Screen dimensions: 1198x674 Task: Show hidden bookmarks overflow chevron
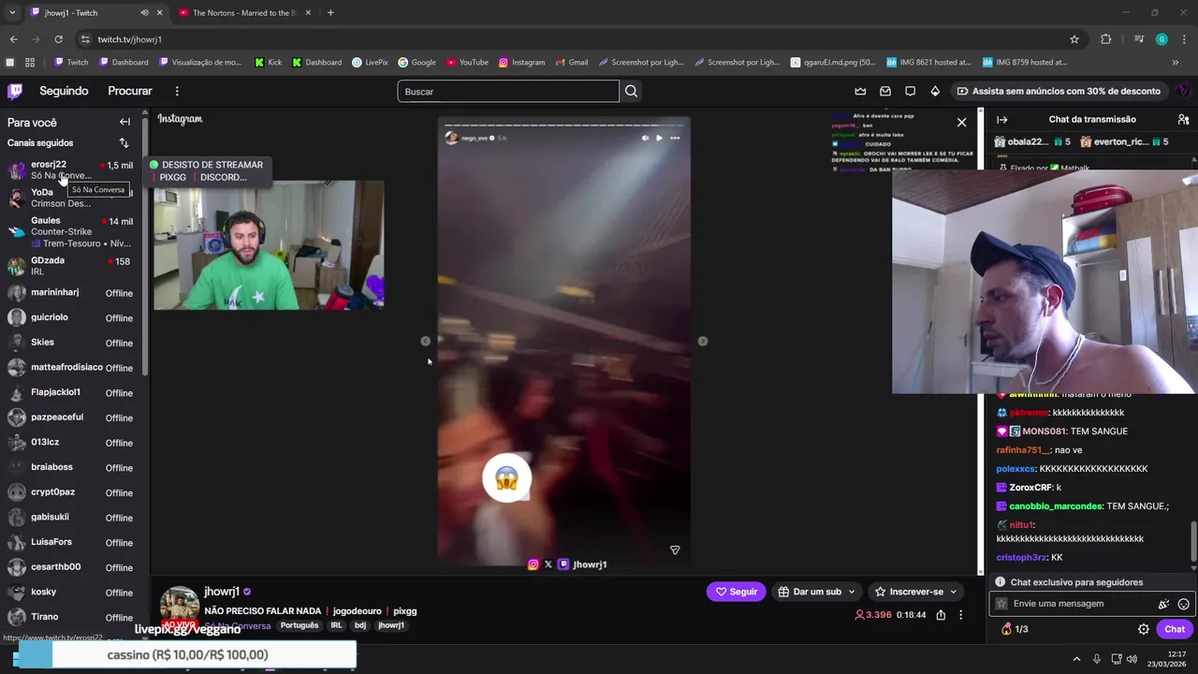(1176, 63)
